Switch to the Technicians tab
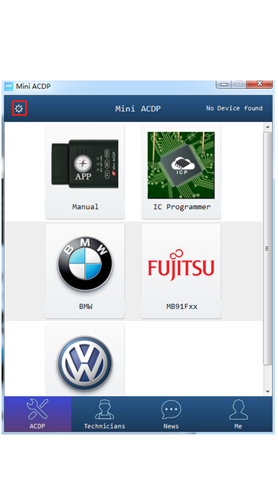The image size is (278, 498). coord(104,414)
